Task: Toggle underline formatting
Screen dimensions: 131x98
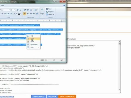Action: (2, 14)
